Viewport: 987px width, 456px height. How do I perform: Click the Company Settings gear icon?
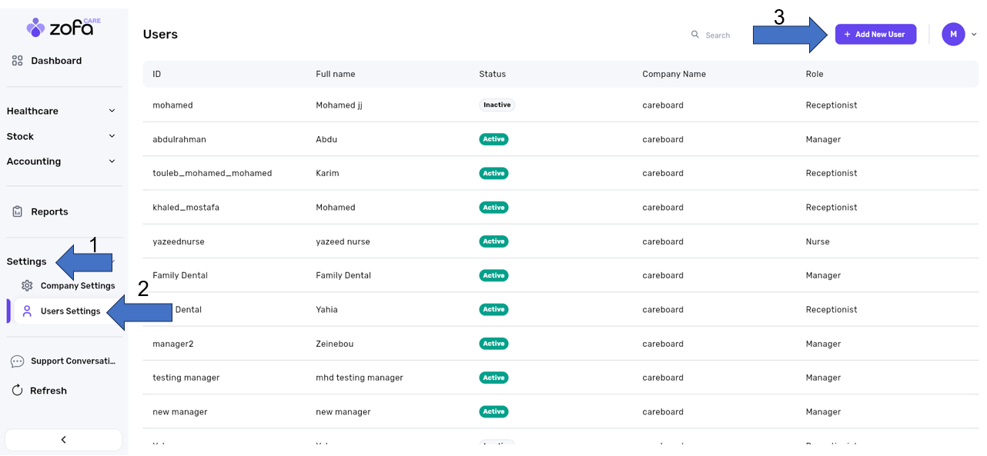point(27,285)
